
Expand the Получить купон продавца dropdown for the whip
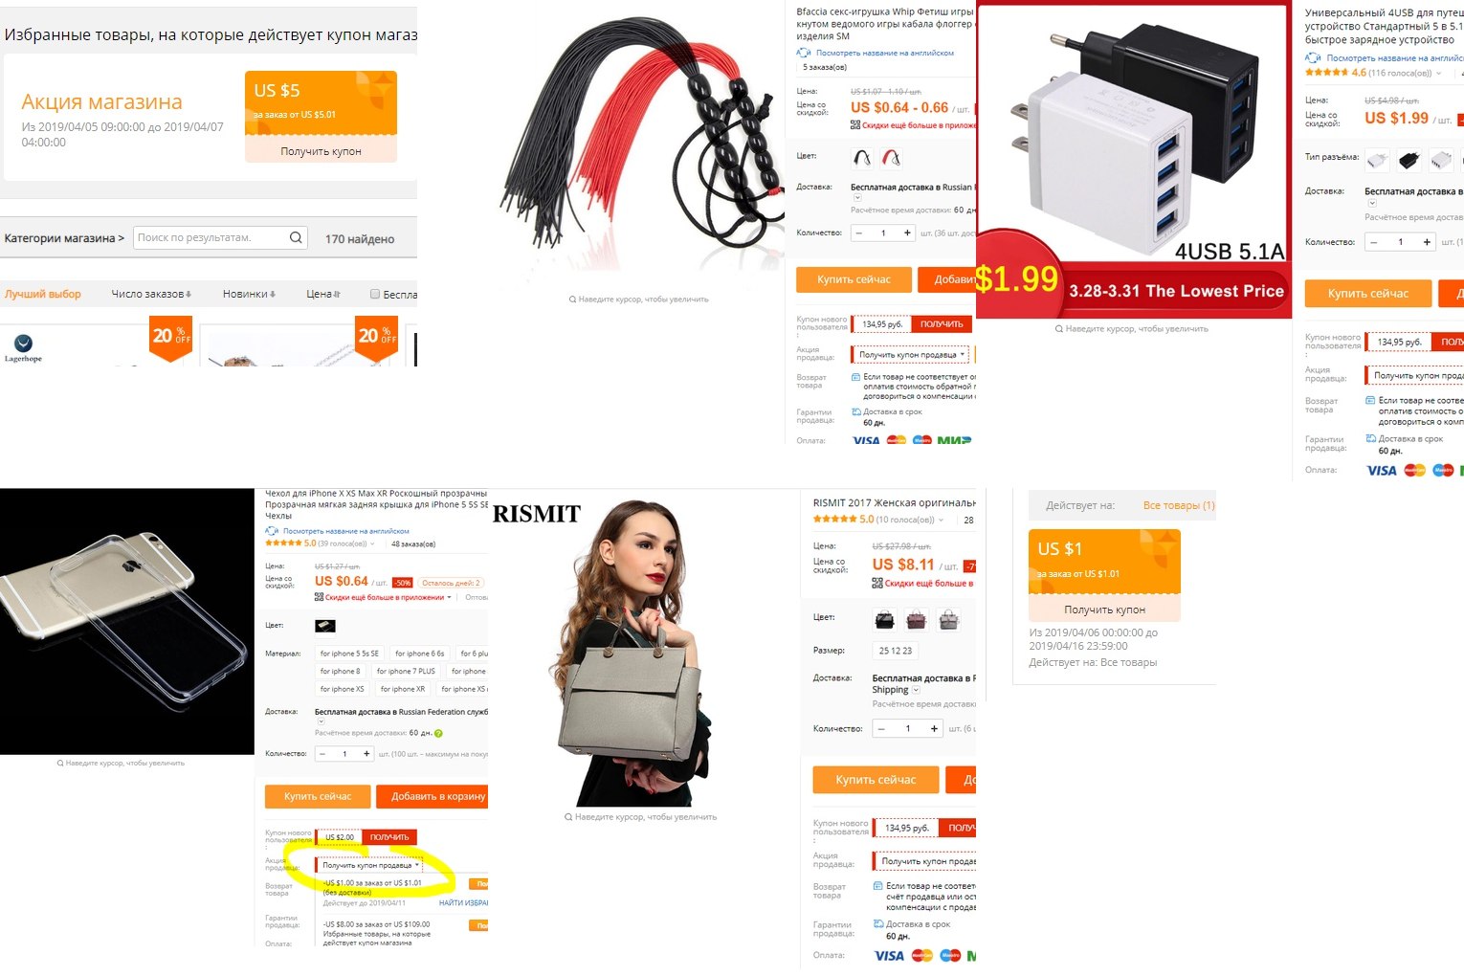(x=912, y=355)
